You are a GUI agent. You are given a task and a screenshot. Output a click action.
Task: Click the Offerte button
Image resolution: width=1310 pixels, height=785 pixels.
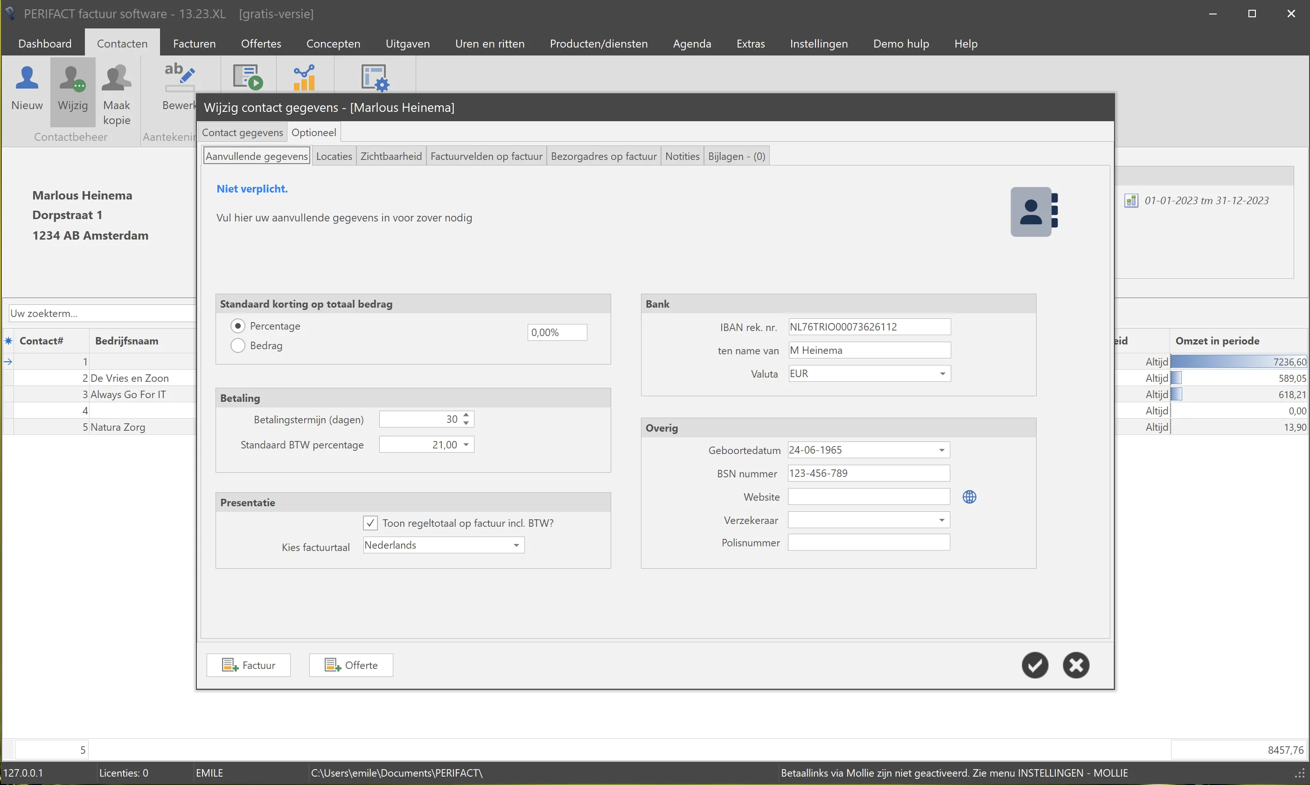[x=351, y=665]
